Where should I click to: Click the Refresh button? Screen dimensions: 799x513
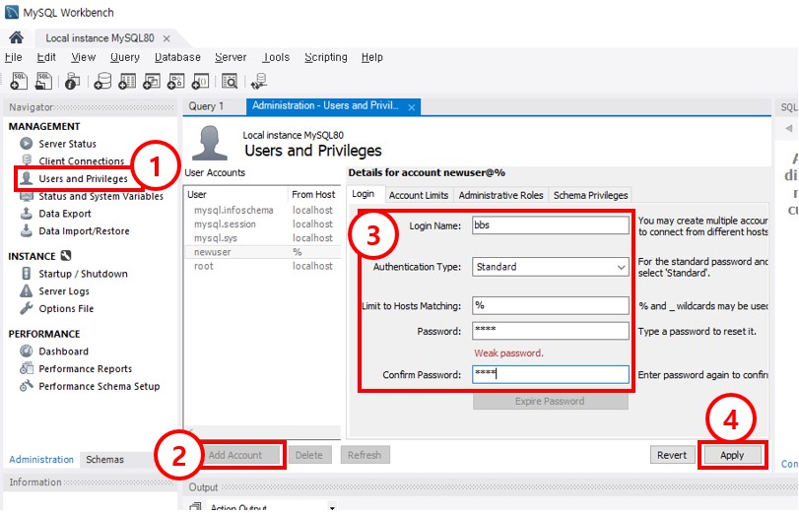pyautogui.click(x=365, y=455)
